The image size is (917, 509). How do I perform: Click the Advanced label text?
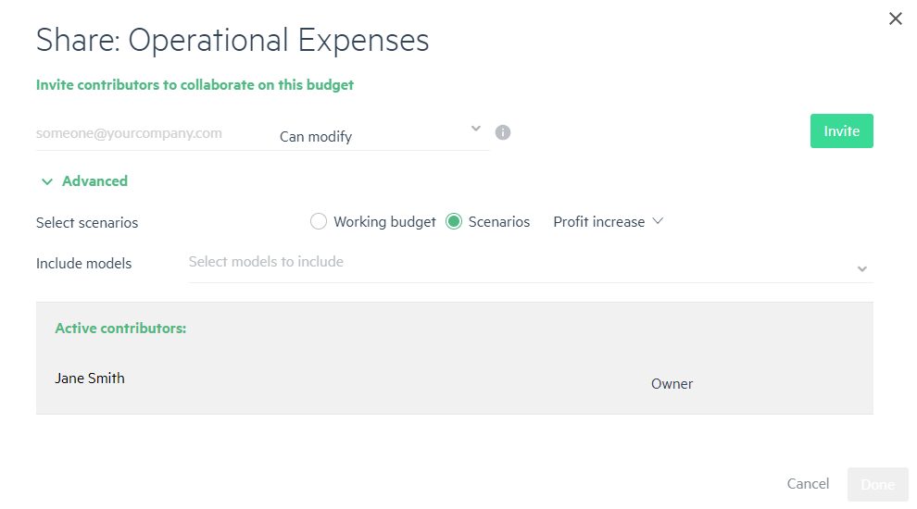(x=94, y=181)
